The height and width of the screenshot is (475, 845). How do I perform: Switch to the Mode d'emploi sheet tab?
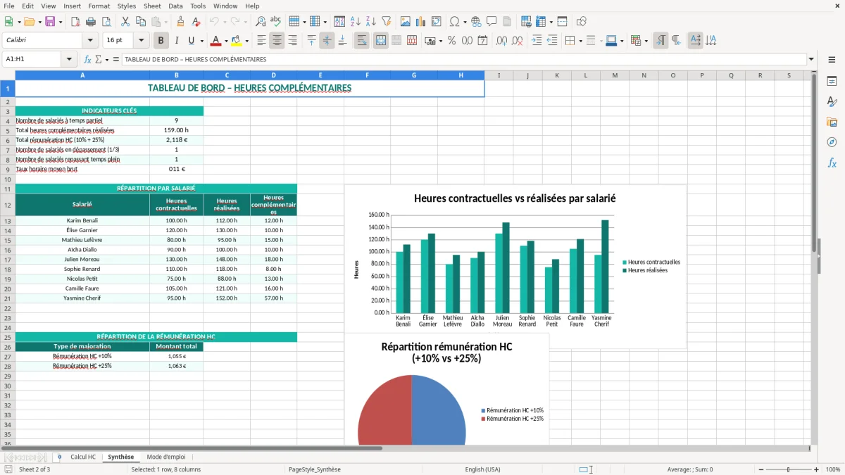[x=166, y=457]
